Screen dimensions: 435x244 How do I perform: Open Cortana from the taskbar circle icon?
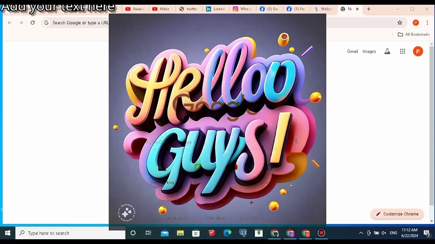(x=133, y=233)
